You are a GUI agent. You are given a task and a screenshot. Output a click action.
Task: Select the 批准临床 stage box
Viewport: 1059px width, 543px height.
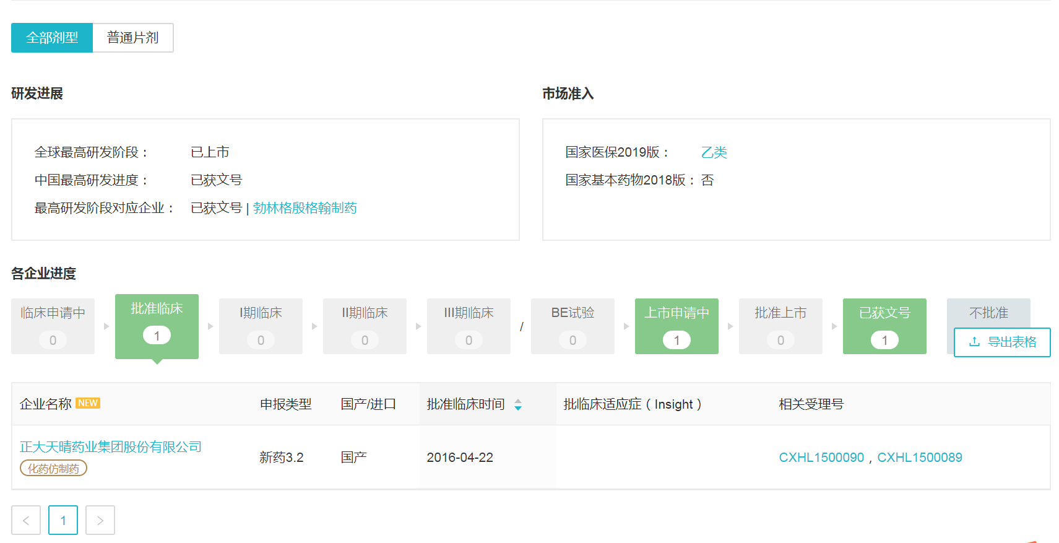tap(157, 326)
